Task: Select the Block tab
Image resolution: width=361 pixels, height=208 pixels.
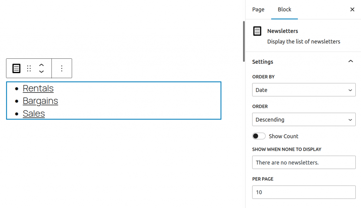Action: coord(284,9)
